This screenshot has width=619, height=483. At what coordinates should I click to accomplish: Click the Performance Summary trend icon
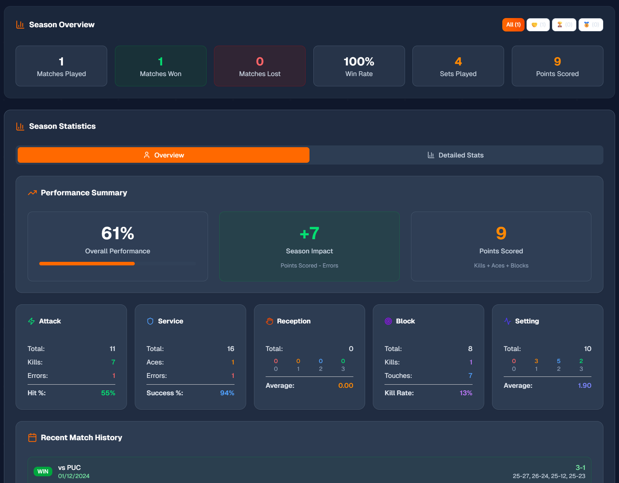coord(32,193)
